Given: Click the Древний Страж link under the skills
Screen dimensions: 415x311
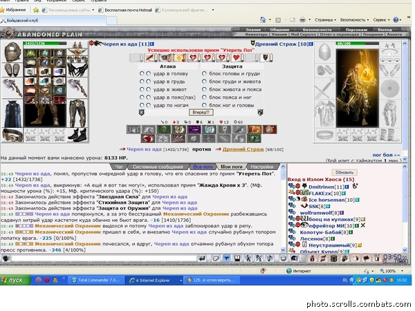Looking at the screenshot, I should (x=243, y=149).
